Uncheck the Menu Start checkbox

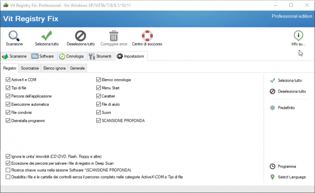pyautogui.click(x=98, y=88)
